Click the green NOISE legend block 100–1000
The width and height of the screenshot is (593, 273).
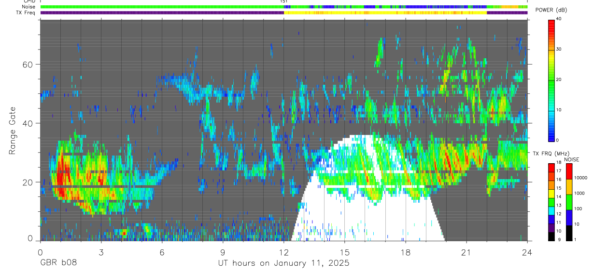[x=569, y=202]
